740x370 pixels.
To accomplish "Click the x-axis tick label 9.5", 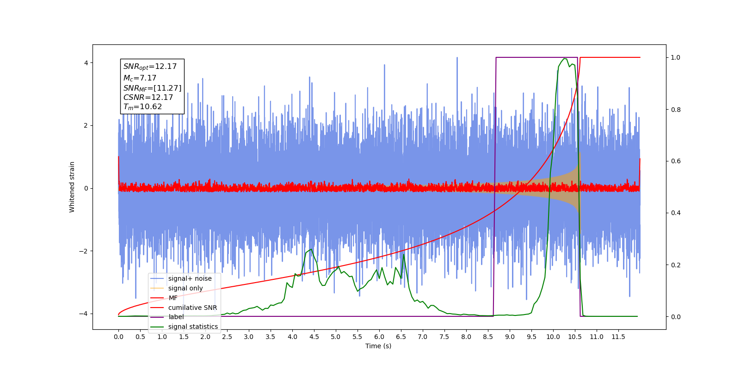I will tap(531, 337).
